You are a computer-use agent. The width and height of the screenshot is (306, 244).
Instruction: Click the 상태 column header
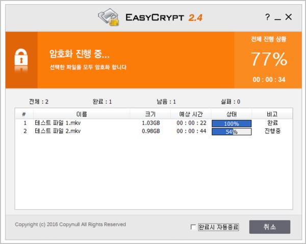(x=232, y=114)
